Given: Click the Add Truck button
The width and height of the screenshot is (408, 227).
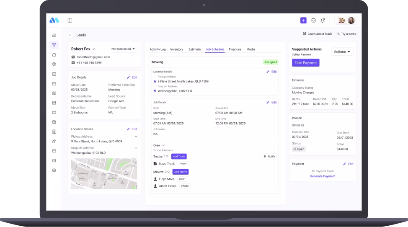Looking at the screenshot, I should click(x=178, y=156).
